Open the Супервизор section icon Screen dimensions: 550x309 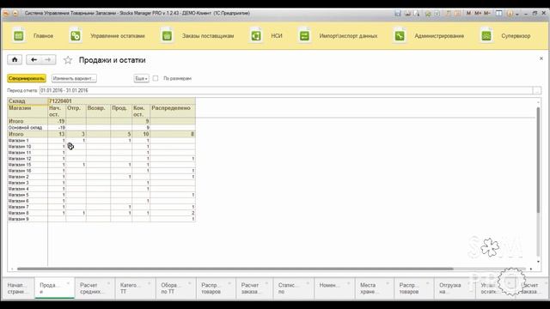point(486,36)
